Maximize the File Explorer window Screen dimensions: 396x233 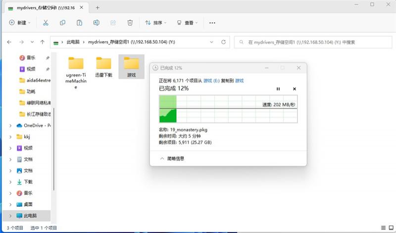[x=372, y=4]
